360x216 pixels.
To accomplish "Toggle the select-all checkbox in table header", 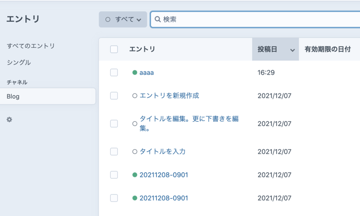I will (x=114, y=49).
